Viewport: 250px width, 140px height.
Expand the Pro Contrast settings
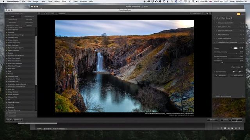(x=214, y=35)
